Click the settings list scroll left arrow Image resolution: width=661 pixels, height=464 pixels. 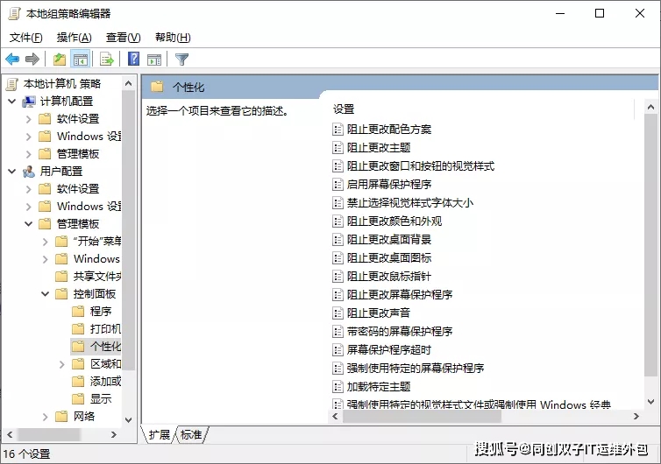[335, 417]
